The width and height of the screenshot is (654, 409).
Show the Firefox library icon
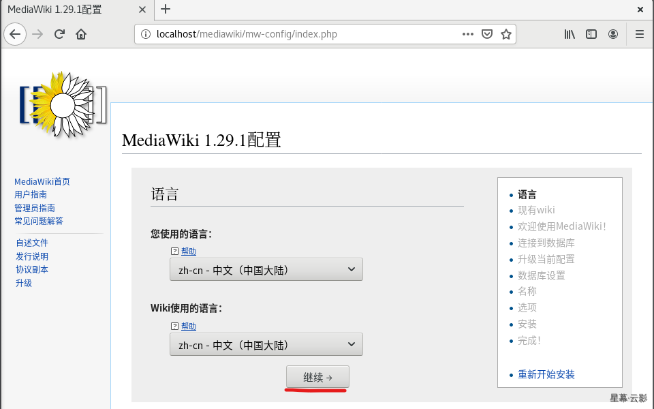[570, 34]
